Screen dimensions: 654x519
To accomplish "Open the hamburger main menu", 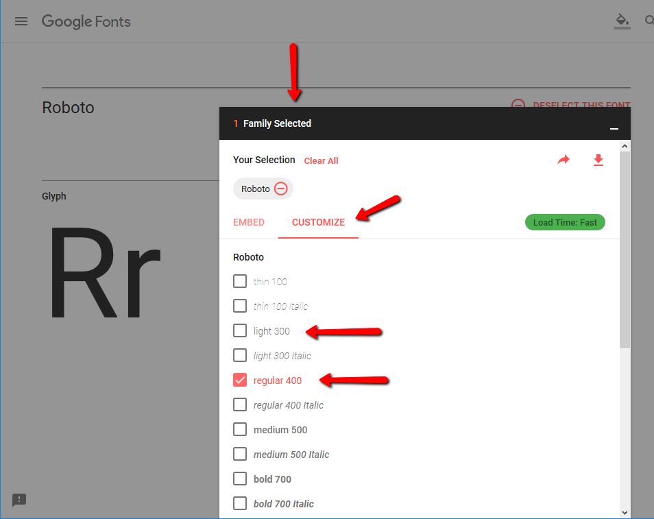I will point(21,21).
